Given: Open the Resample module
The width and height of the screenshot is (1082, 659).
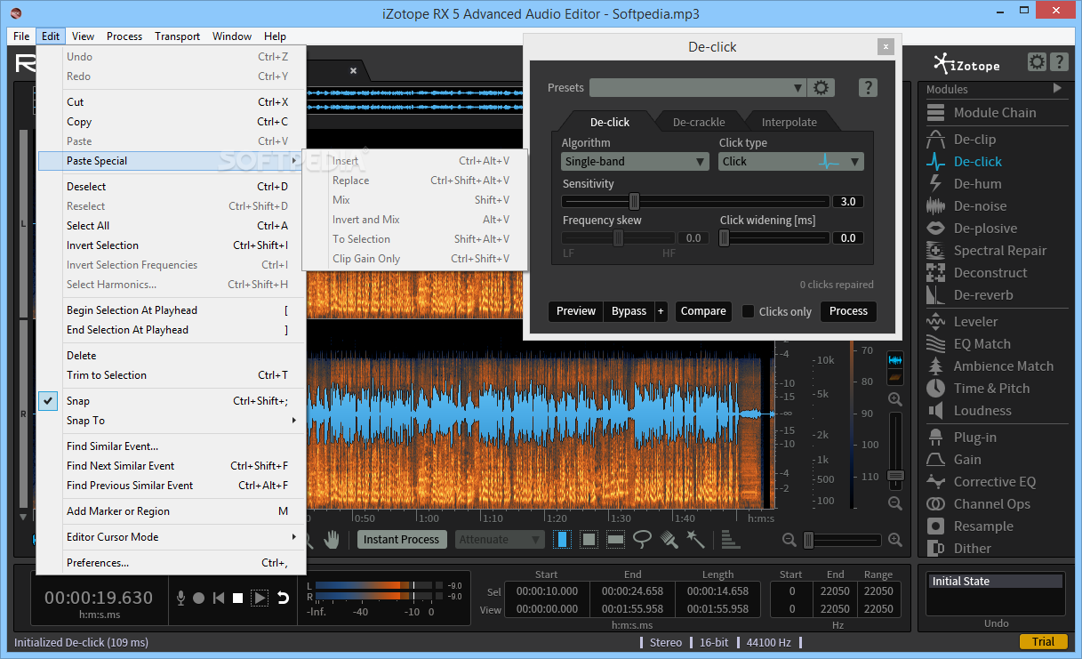Looking at the screenshot, I should coord(969,526).
